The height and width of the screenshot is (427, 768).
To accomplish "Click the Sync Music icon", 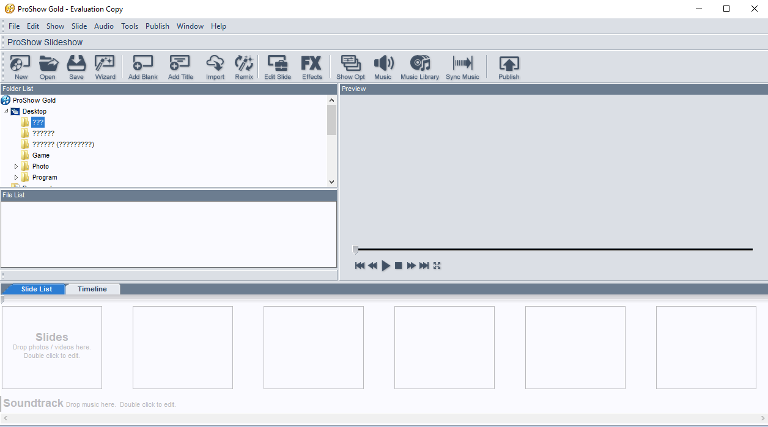I will pos(462,67).
